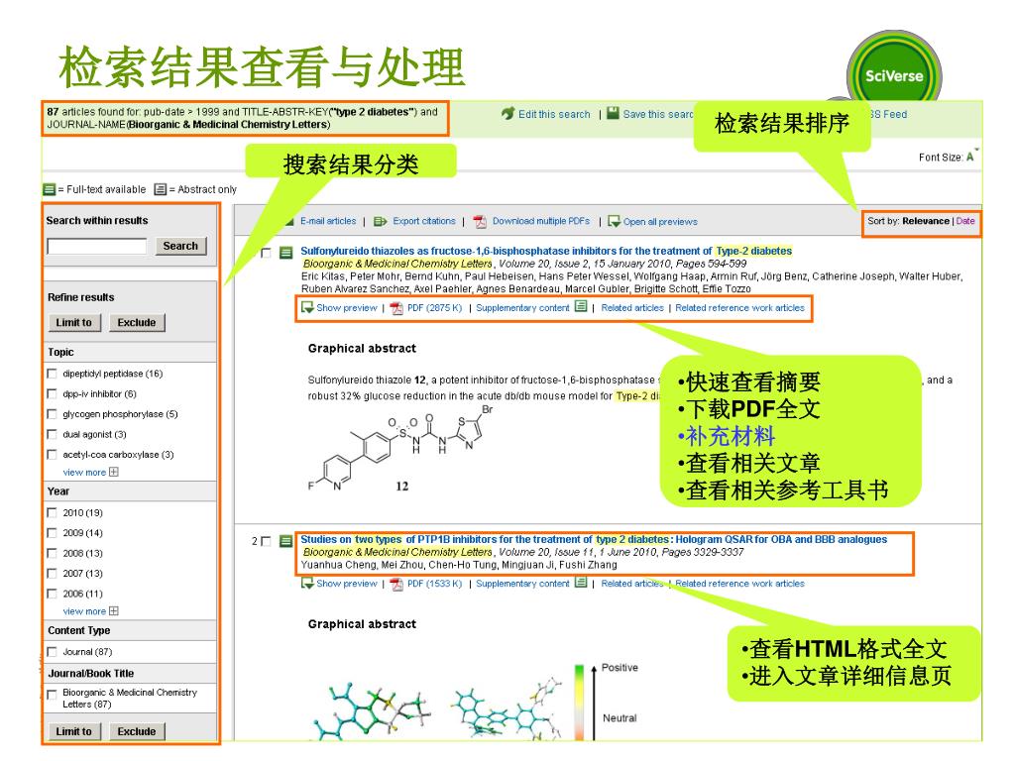Click the Save this search disk icon

613,113
